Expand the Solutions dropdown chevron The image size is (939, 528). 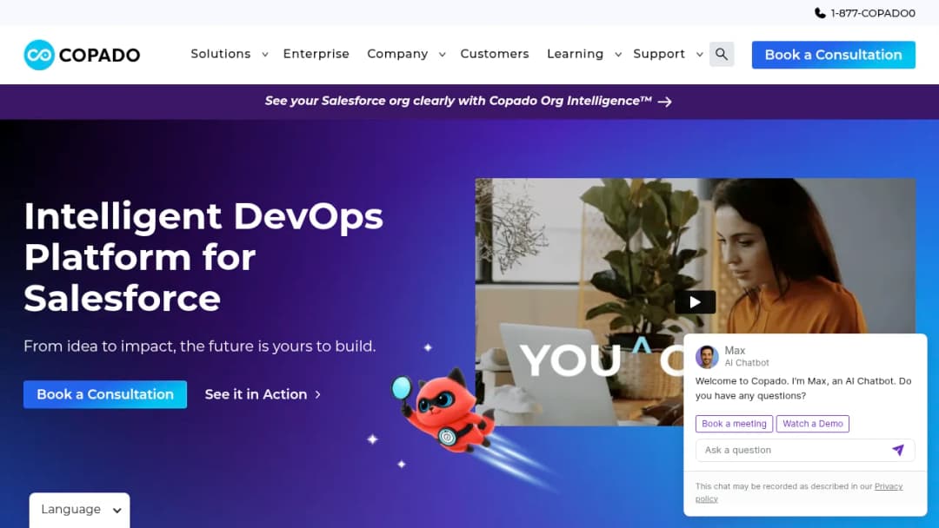(x=264, y=55)
